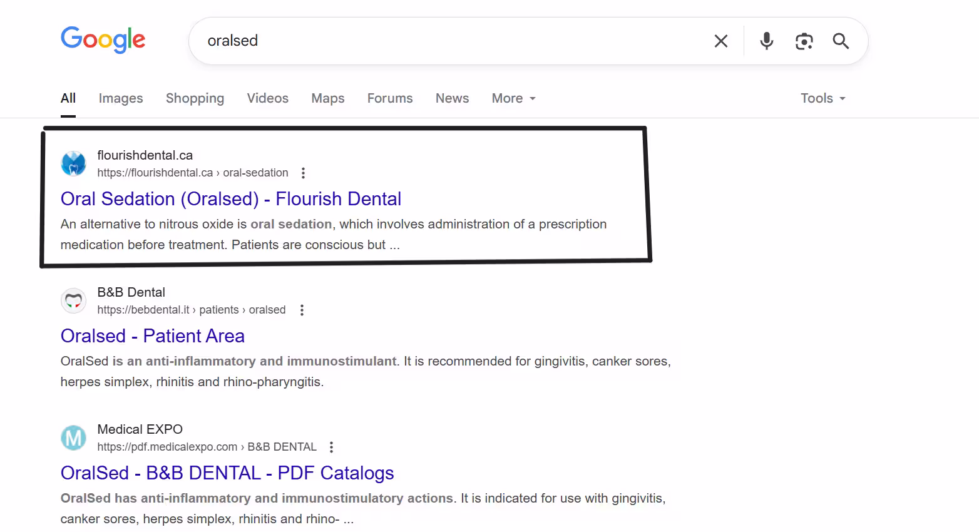
Task: Open the Videos tab
Action: pos(268,98)
